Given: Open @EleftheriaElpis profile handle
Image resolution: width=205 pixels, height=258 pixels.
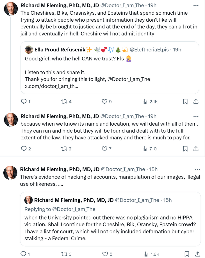Looking at the screenshot, I should (150, 50).
